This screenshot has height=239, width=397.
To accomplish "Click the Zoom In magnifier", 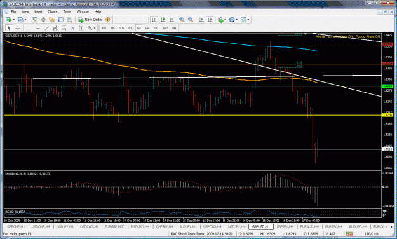I will coord(182,20).
